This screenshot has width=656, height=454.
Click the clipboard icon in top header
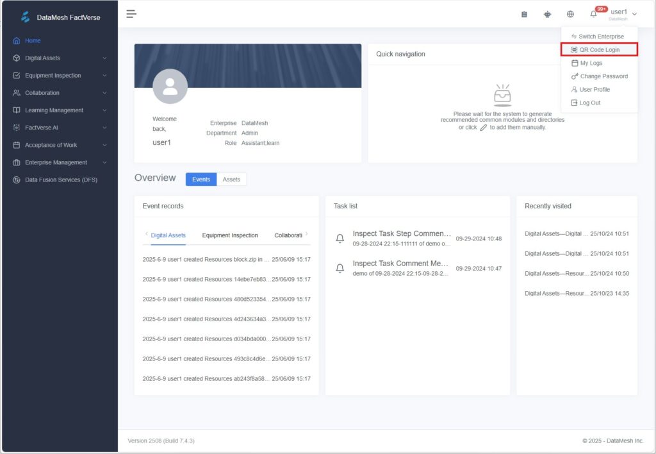(524, 14)
